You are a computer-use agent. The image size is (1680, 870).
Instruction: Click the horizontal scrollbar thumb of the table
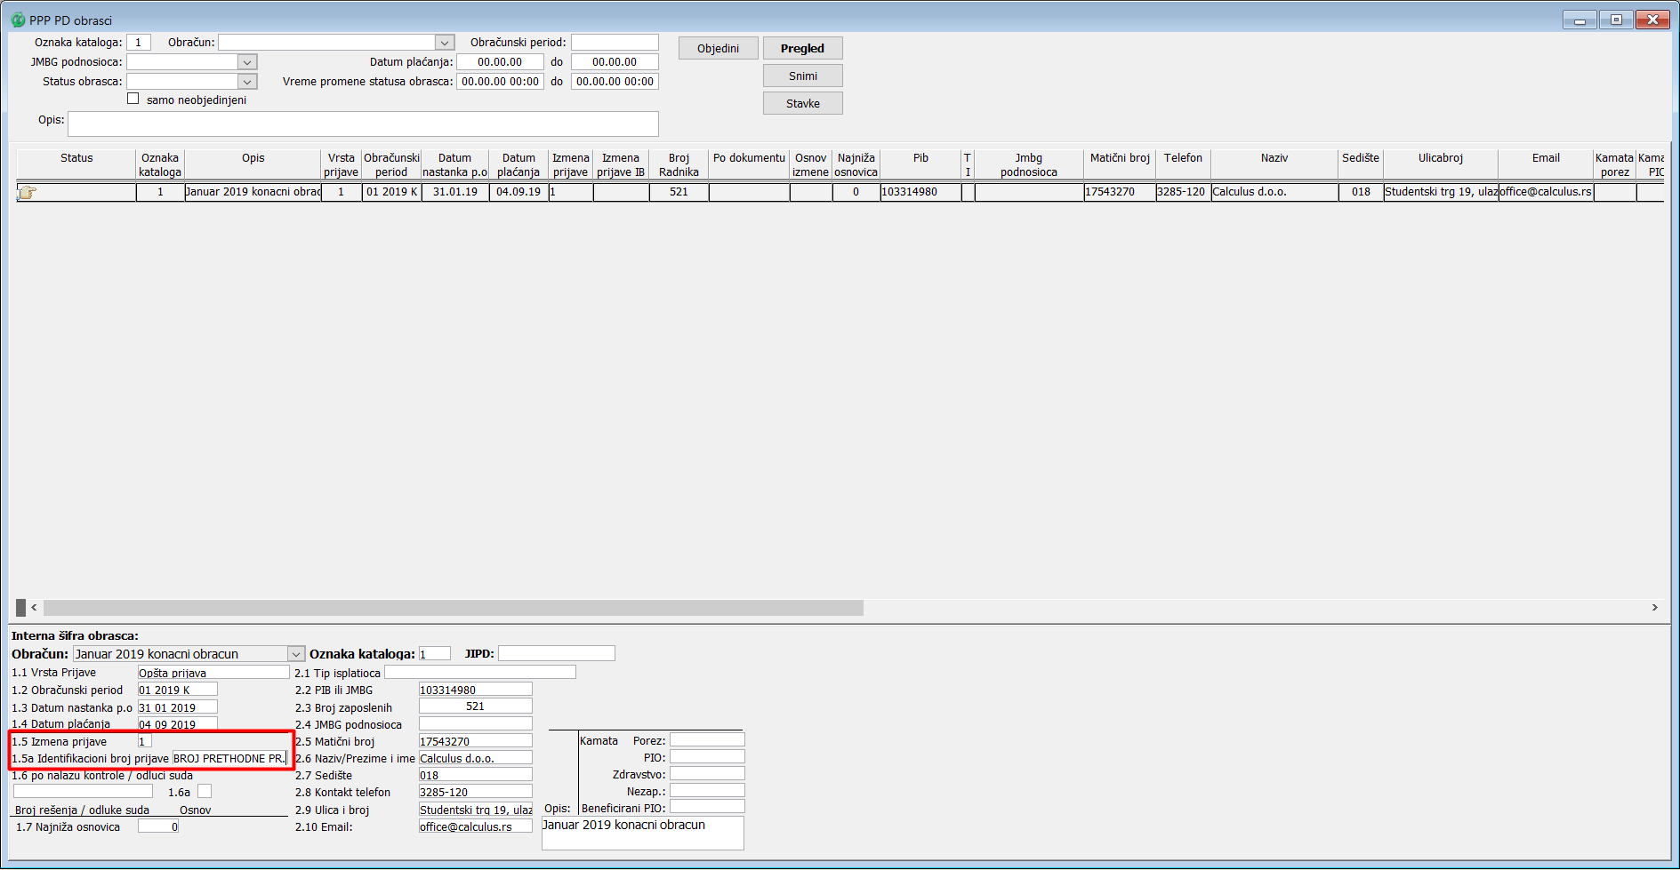(x=454, y=608)
